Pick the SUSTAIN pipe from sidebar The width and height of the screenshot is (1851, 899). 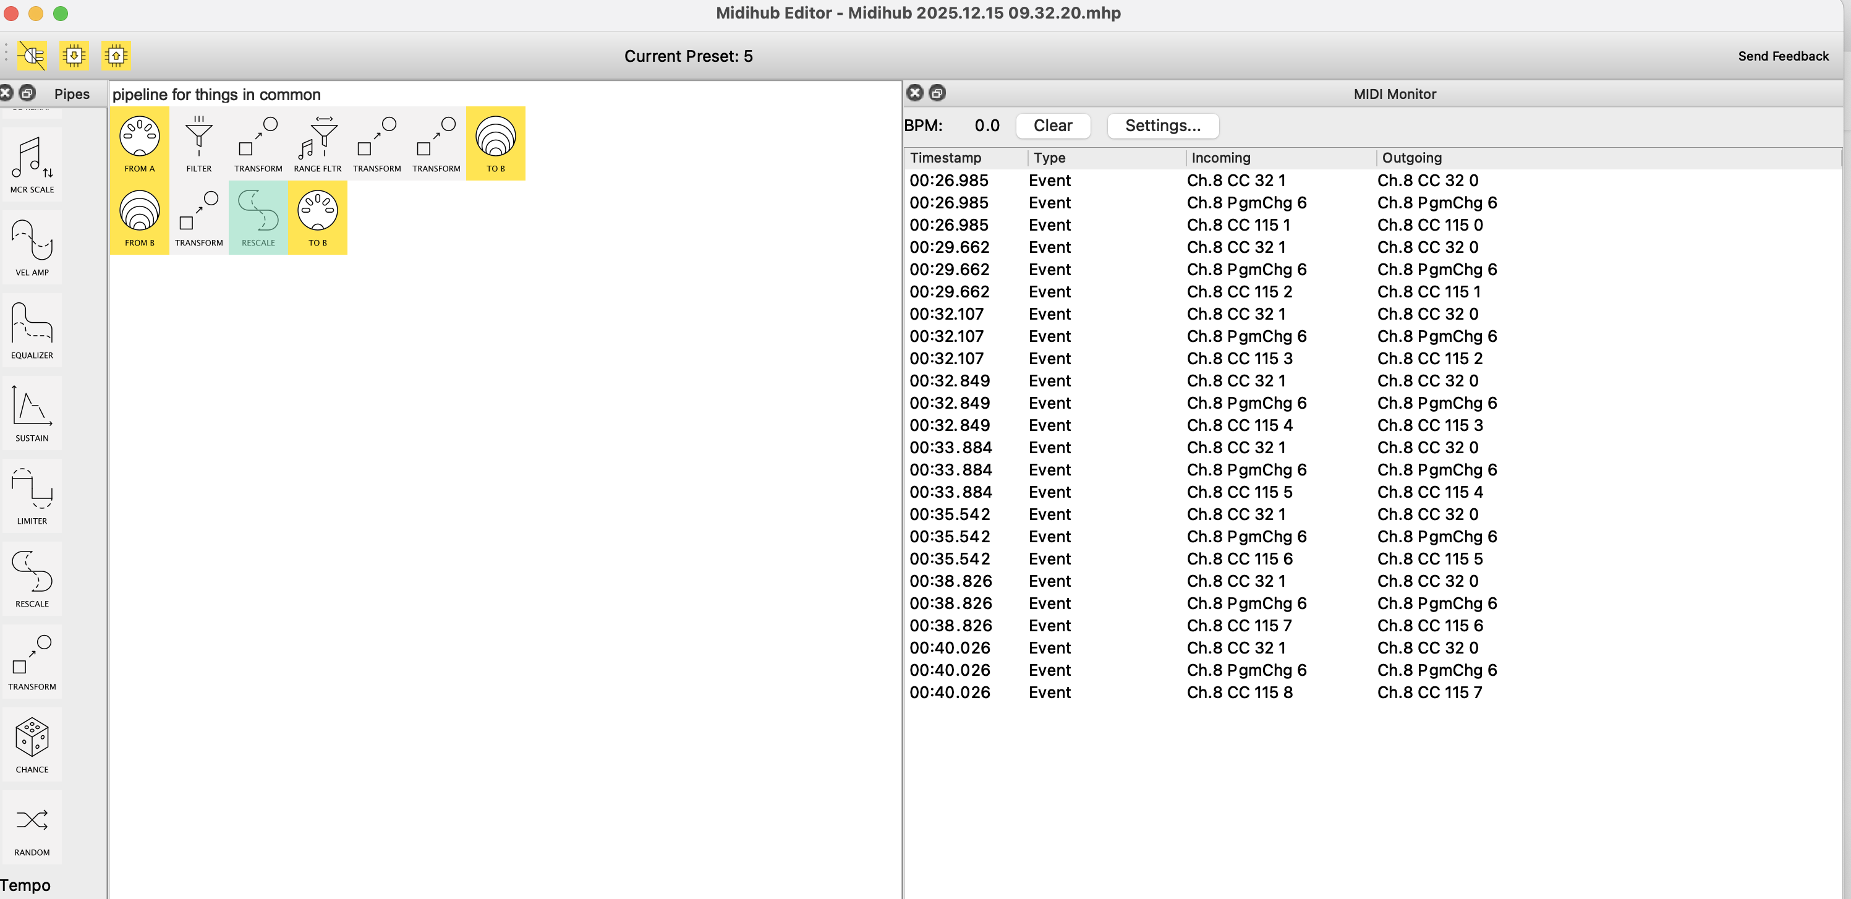[x=32, y=412]
